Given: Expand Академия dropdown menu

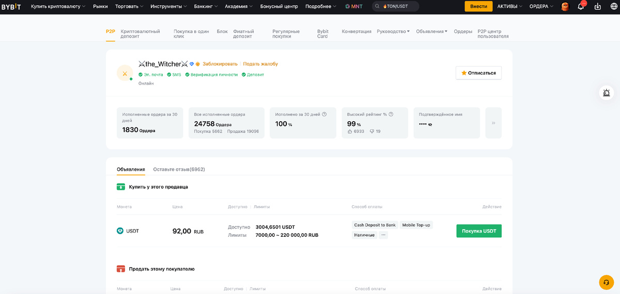Looking at the screenshot, I should coord(239,7).
